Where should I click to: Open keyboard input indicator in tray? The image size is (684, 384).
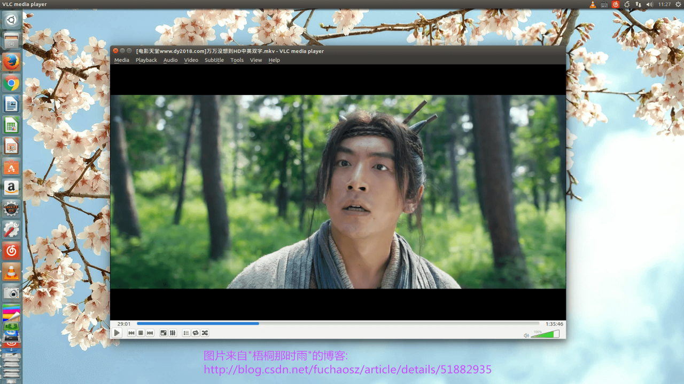pos(604,4)
